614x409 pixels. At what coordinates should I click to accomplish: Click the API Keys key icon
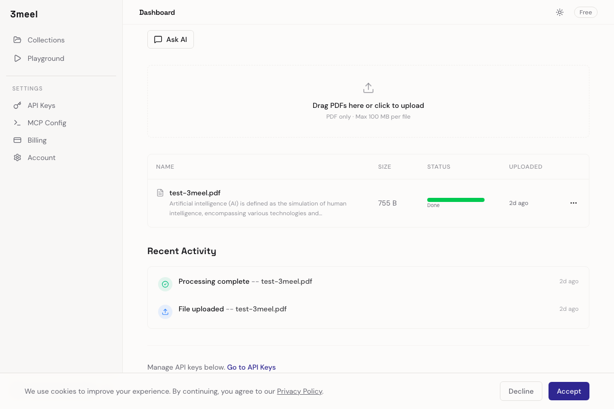(17, 105)
